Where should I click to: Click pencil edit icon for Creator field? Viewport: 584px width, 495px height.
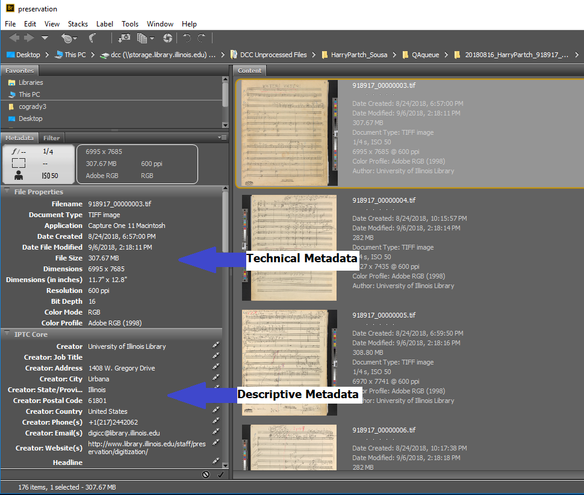216,346
